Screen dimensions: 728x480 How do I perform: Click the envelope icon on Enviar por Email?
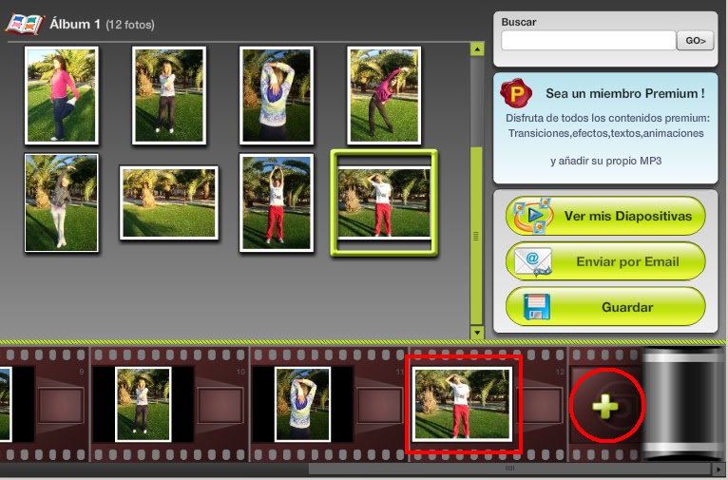[533, 261]
